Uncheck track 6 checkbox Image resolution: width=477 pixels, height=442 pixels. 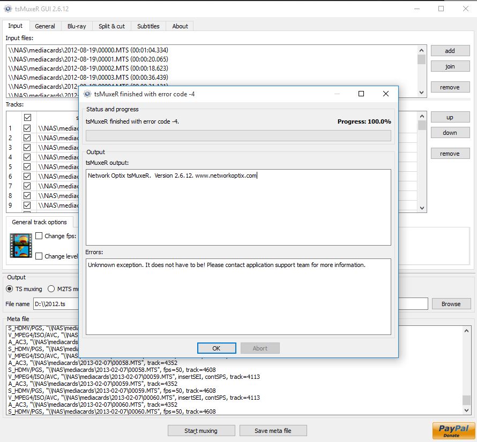pyautogui.click(x=27, y=177)
